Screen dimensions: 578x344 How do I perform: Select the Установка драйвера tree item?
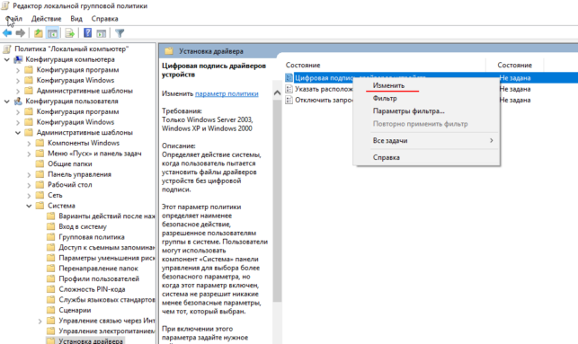91,341
